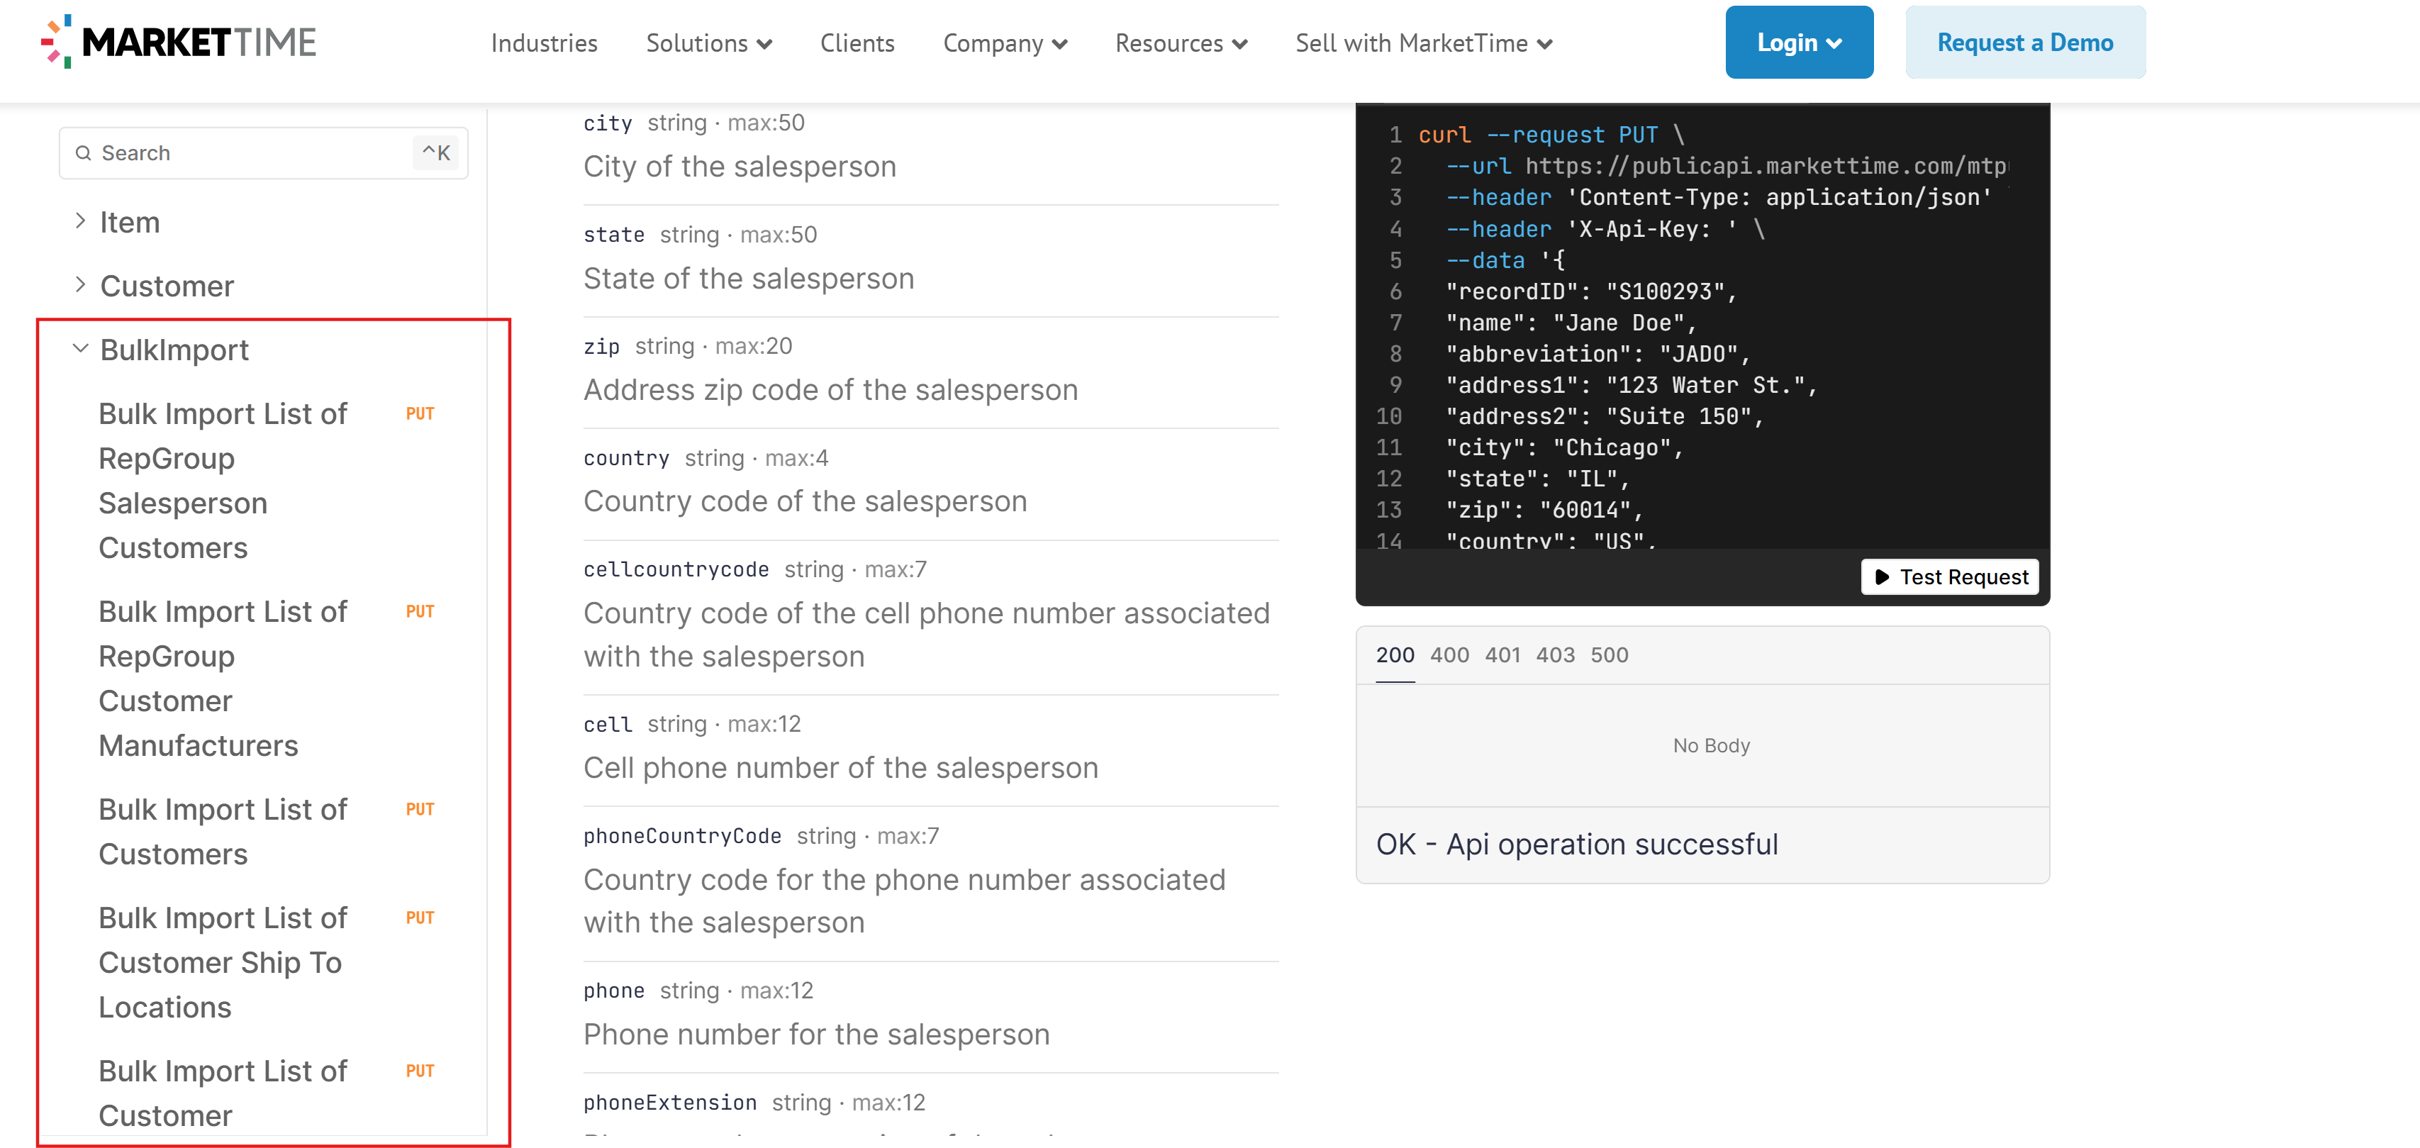Go to the Clients page
Image resolution: width=2420 pixels, height=1148 pixels.
(x=857, y=43)
